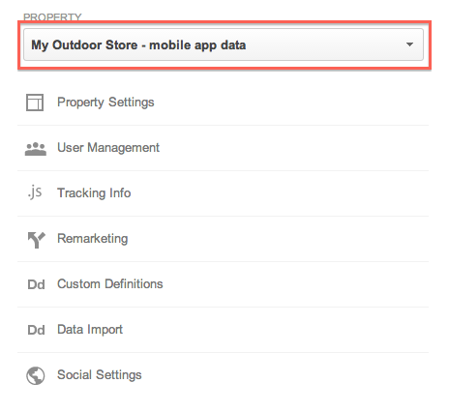The image size is (449, 412).
Task: Click the Dd icon beside Data Import
Action: pyautogui.click(x=36, y=330)
